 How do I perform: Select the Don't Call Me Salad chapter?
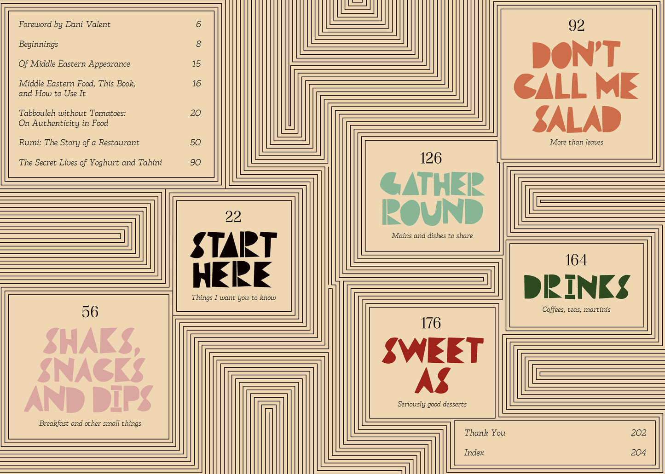tap(576, 86)
